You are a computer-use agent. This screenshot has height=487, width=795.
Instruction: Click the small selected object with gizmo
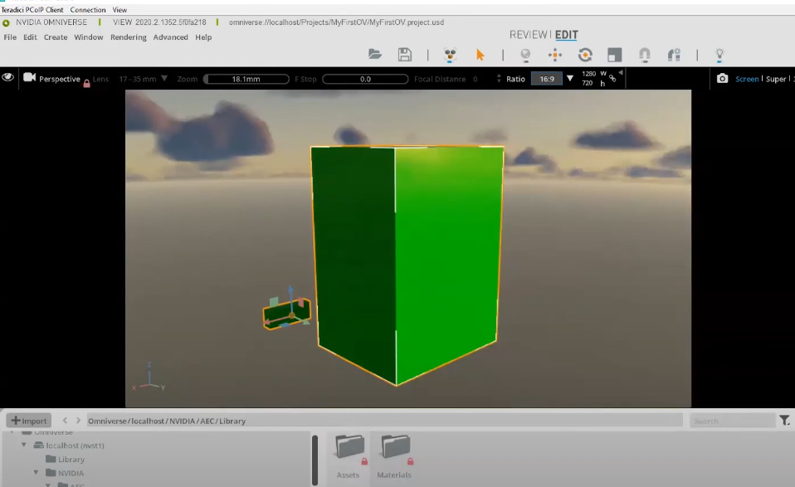(286, 314)
